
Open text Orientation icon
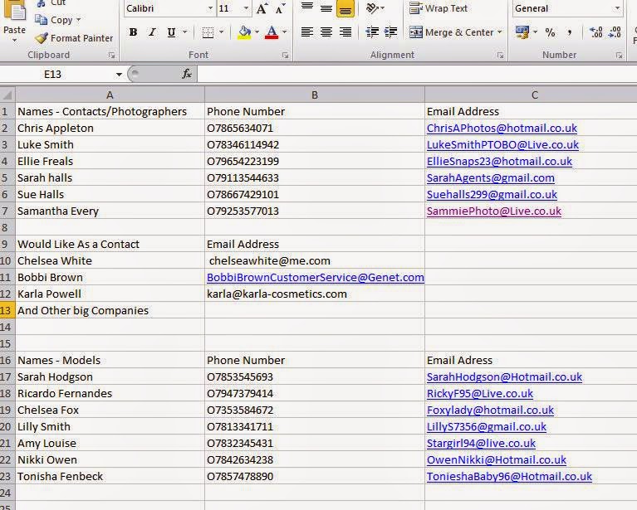point(372,8)
